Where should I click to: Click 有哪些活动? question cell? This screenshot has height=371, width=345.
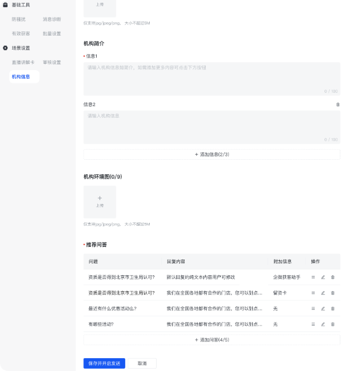point(101,324)
